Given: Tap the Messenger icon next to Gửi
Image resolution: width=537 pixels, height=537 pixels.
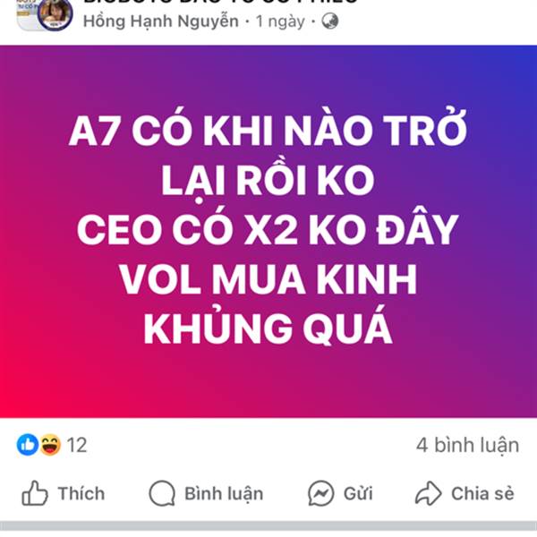Looking at the screenshot, I should pos(321,493).
